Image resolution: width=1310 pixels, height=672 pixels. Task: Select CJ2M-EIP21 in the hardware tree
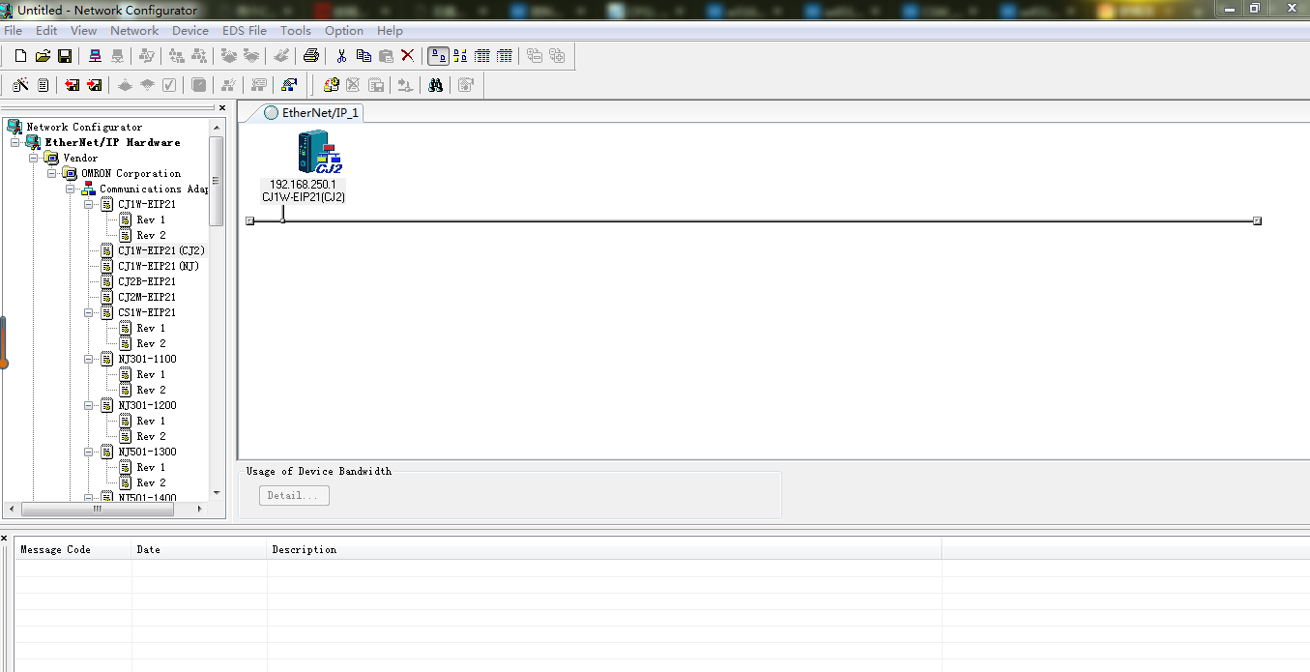[146, 297]
